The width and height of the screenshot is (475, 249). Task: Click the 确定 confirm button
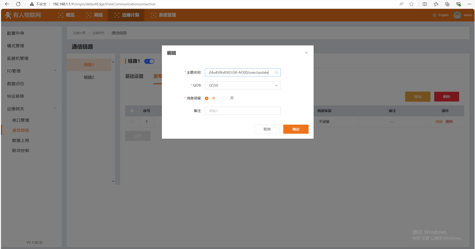point(296,129)
